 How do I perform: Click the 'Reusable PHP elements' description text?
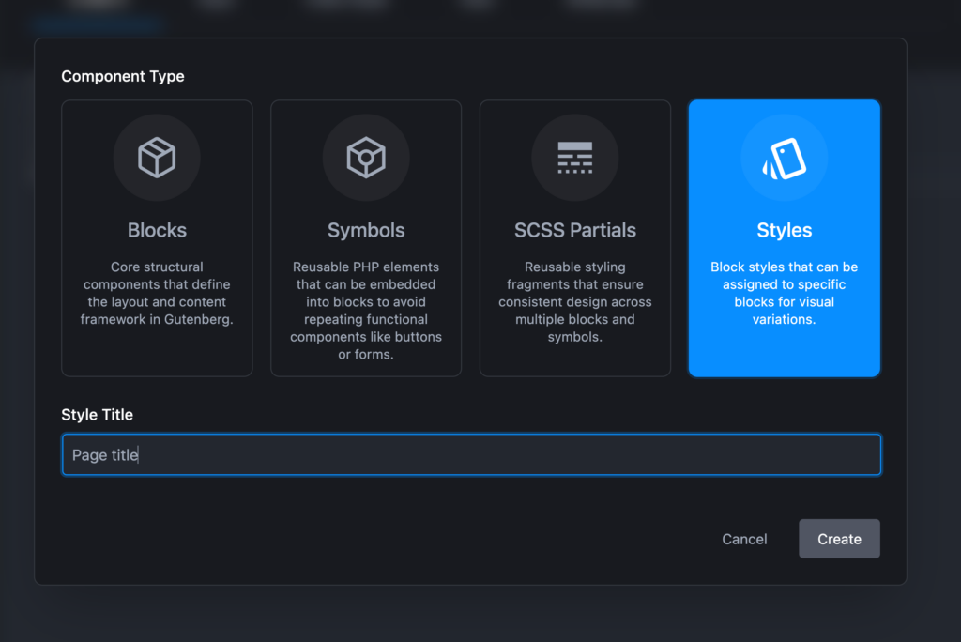[366, 311]
